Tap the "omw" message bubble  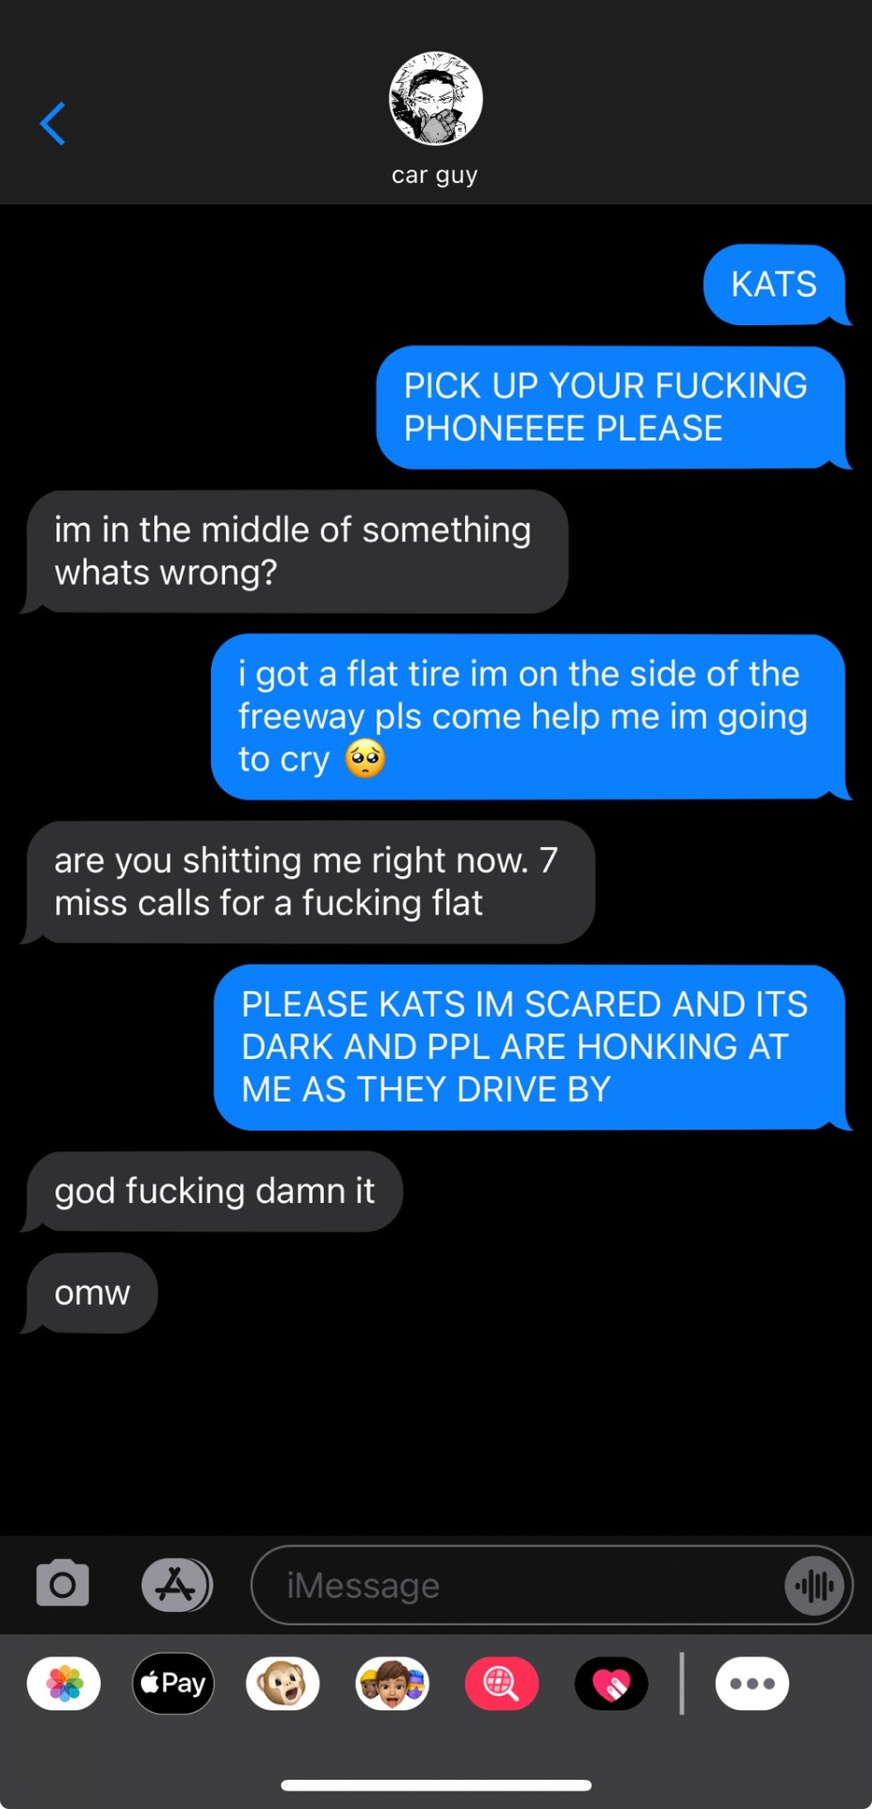pos(91,1293)
